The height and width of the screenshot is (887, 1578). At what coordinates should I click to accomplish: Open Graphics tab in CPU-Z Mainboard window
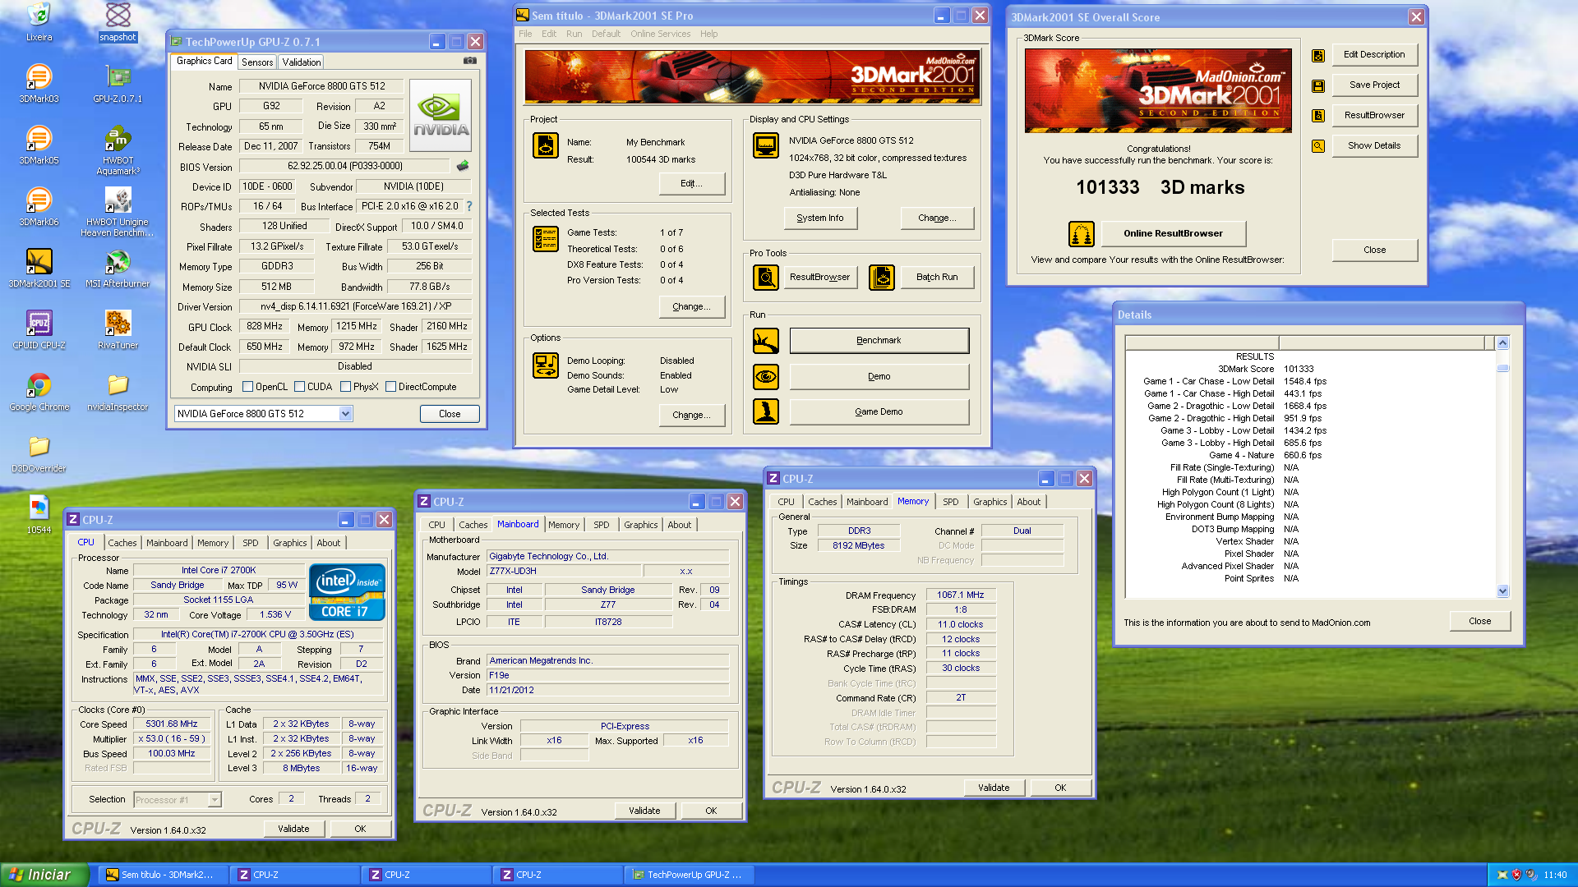[x=640, y=525]
